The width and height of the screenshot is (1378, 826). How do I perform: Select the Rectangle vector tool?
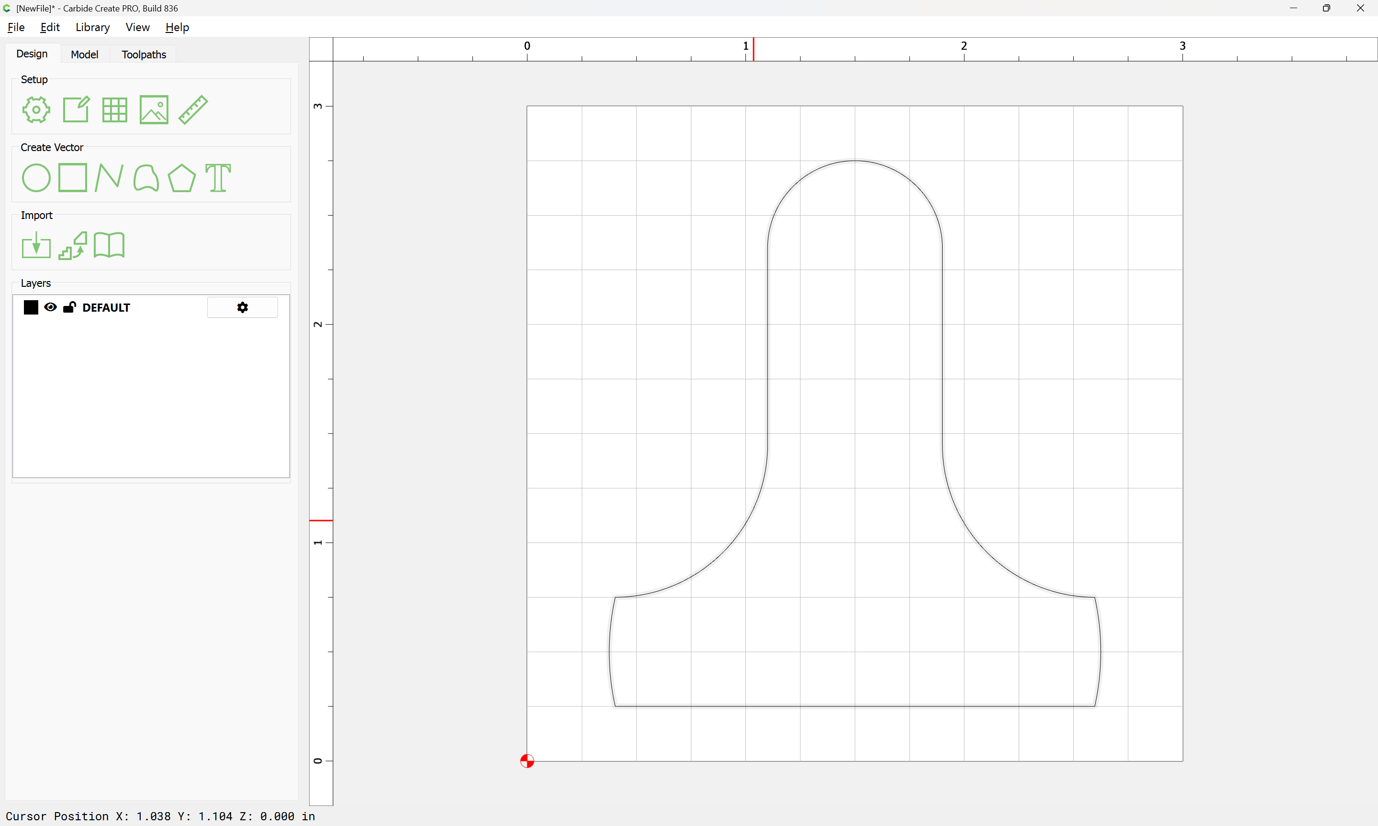pyautogui.click(x=72, y=177)
